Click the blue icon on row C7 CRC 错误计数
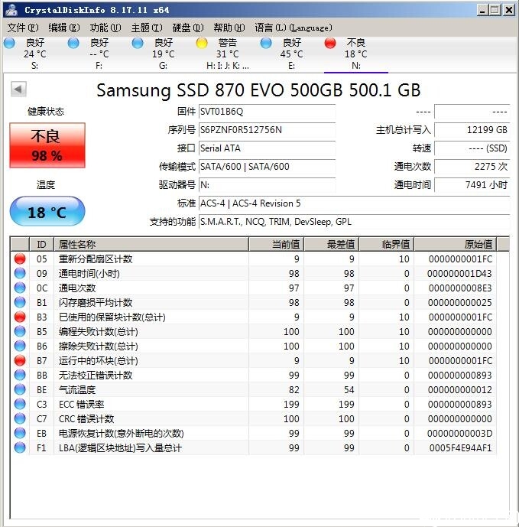Screen dimensions: 519x527 [x=20, y=418]
